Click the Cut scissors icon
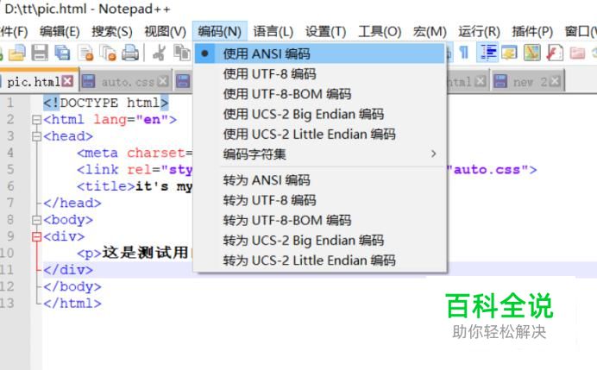Image resolution: width=597 pixels, height=370 pixels. [x=159, y=53]
